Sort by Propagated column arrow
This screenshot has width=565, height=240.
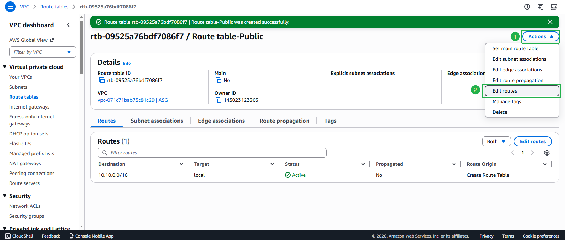pos(454,164)
